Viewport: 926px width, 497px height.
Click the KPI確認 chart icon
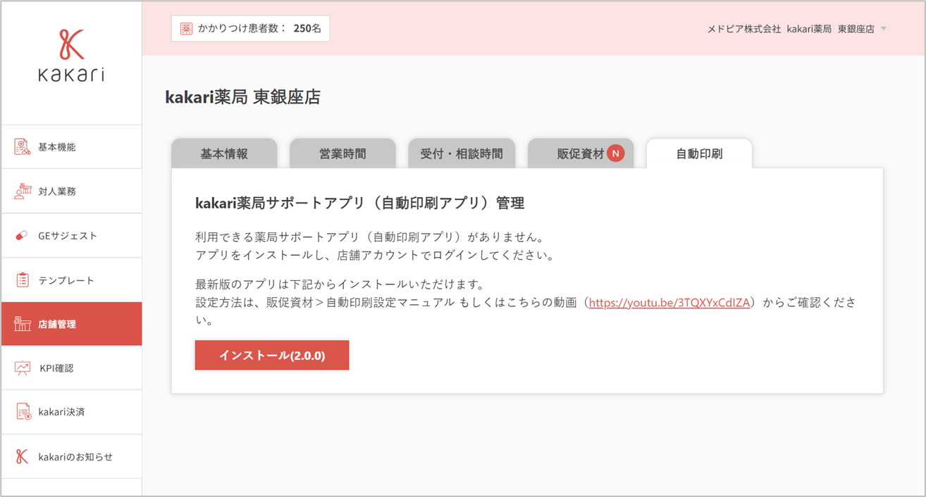[x=23, y=367]
